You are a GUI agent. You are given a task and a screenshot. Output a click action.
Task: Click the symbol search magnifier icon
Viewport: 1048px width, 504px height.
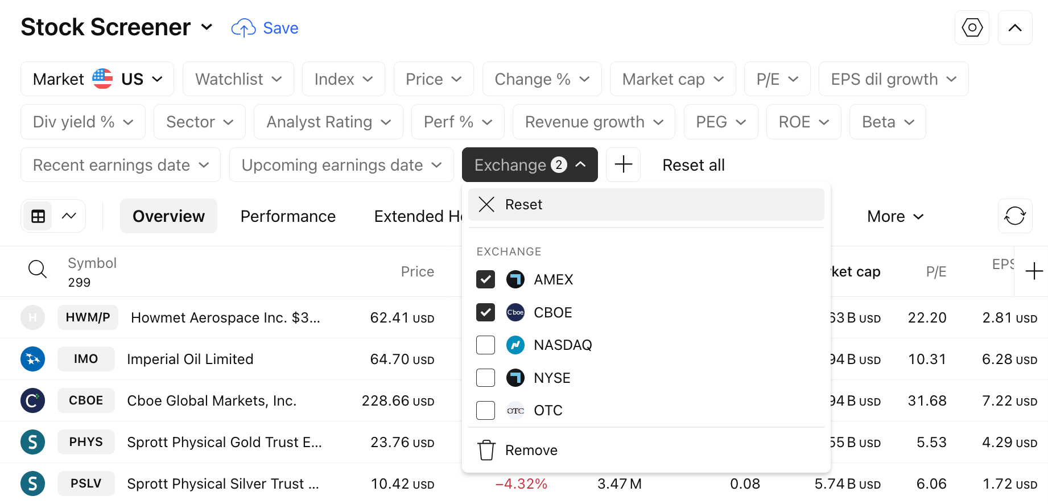38,269
